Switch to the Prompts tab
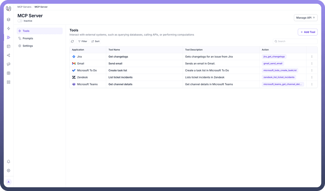This screenshot has height=191, width=325. [28, 39]
